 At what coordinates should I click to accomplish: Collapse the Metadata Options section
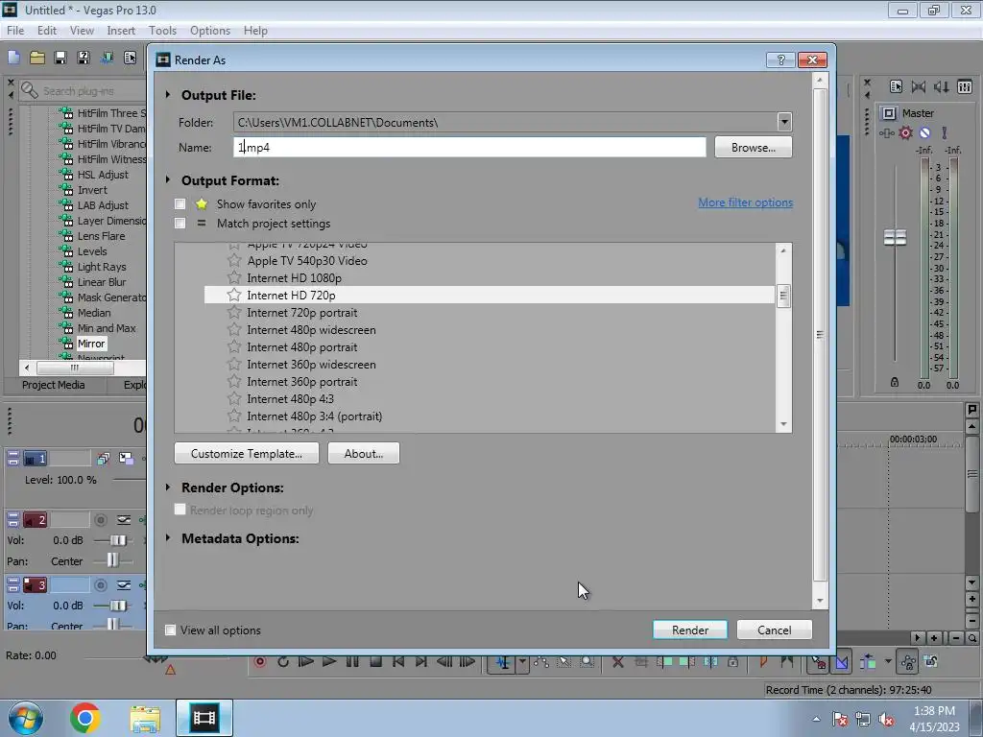tap(167, 537)
